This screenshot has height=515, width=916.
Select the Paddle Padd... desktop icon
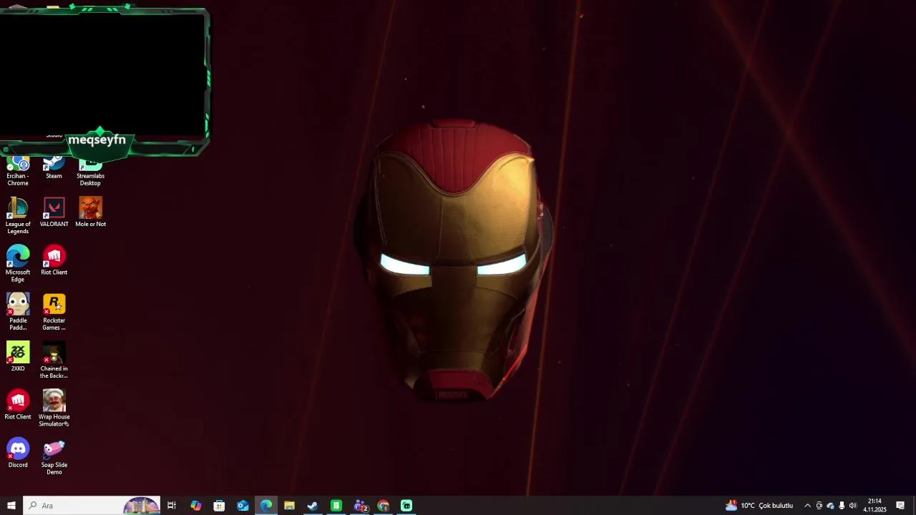[18, 311]
